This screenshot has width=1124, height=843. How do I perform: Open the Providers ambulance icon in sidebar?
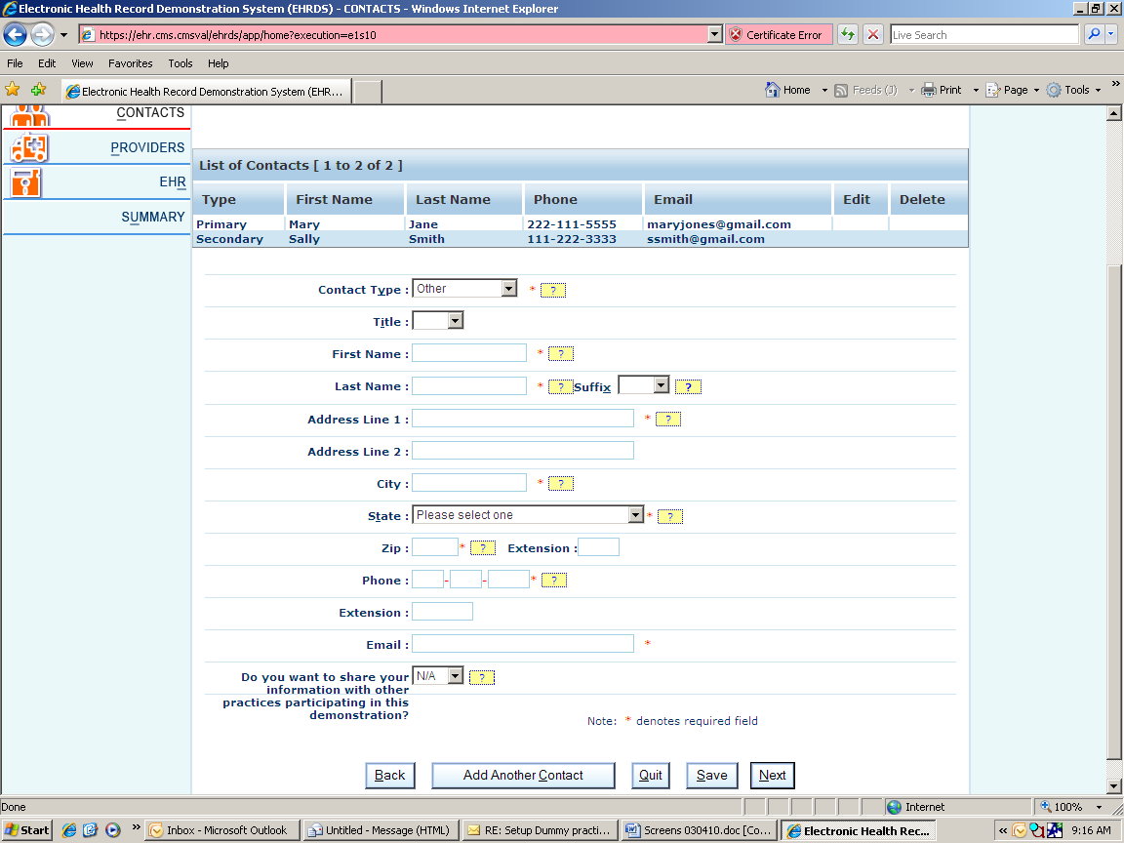click(28, 147)
